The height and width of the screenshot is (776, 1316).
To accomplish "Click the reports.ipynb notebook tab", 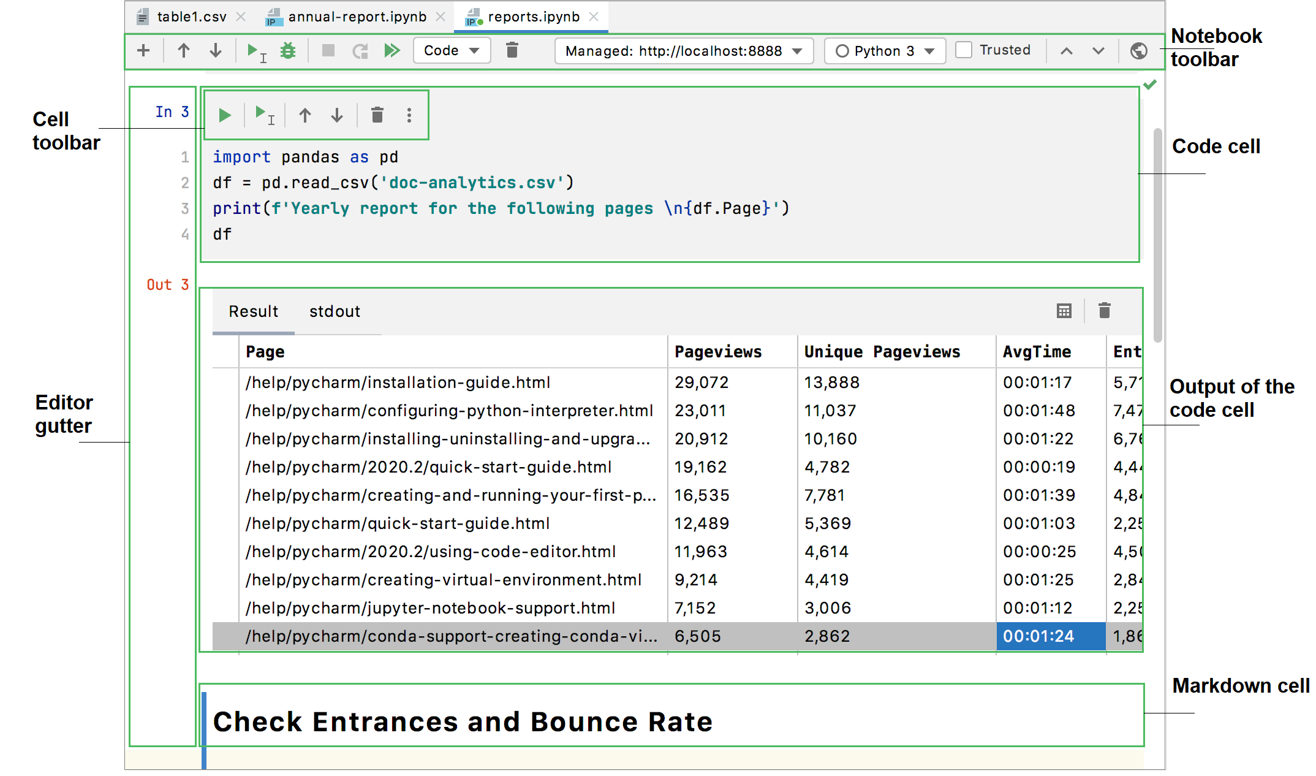I will click(x=532, y=17).
